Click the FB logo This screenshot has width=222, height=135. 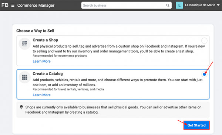tap(5, 5)
